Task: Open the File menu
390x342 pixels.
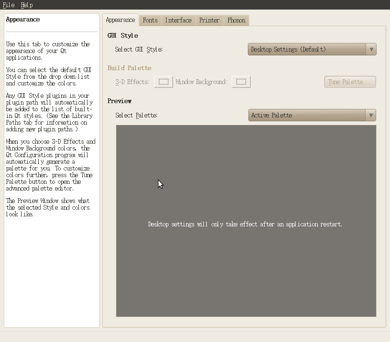Action: click(x=9, y=5)
